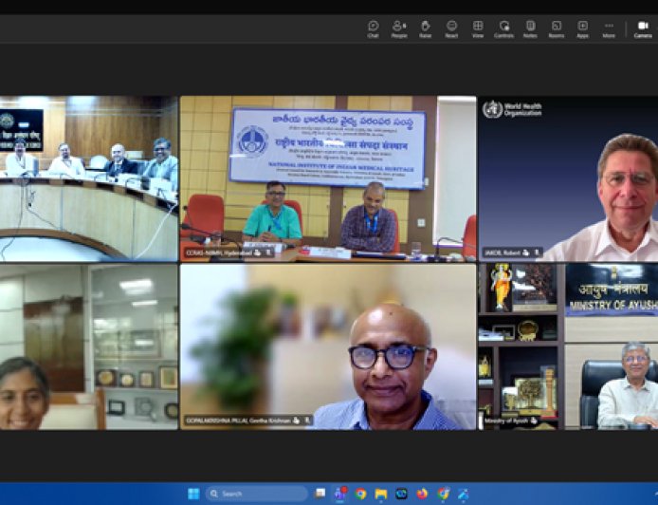Show the People participants list
The height and width of the screenshot is (505, 658).
(x=399, y=29)
